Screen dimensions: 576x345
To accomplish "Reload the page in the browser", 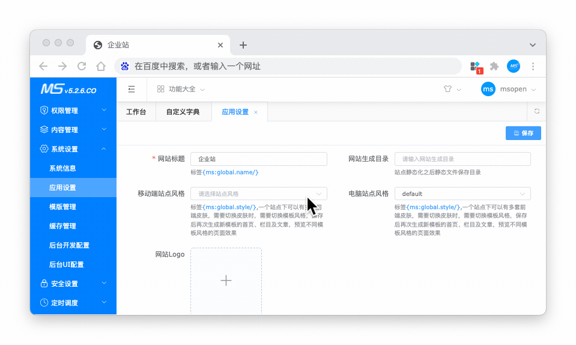I will 82,66.
